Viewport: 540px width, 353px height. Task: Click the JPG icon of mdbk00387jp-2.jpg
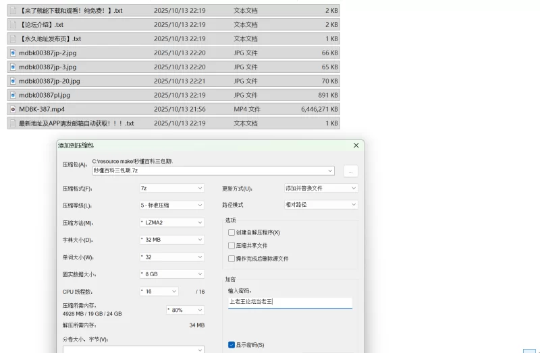[13, 53]
